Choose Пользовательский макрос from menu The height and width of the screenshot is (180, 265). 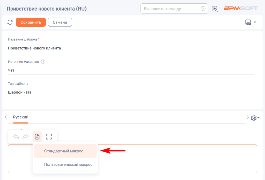(68, 164)
